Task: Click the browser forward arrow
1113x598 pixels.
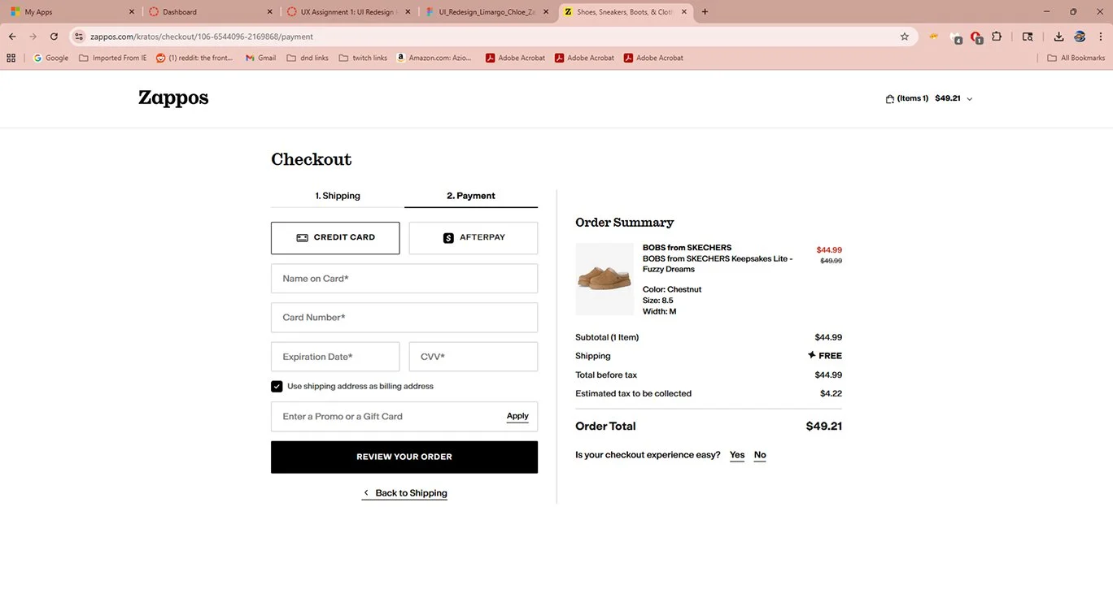Action: pyautogui.click(x=33, y=37)
